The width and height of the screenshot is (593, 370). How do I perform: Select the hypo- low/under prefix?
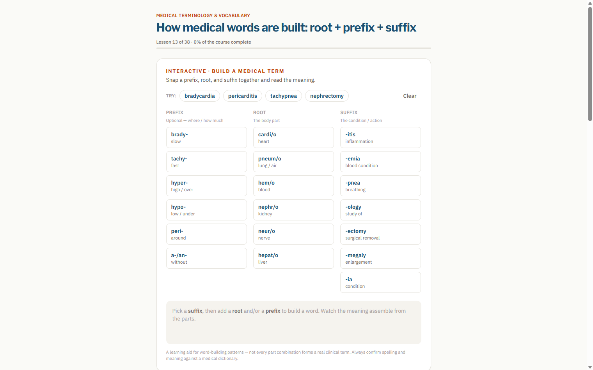click(x=206, y=210)
